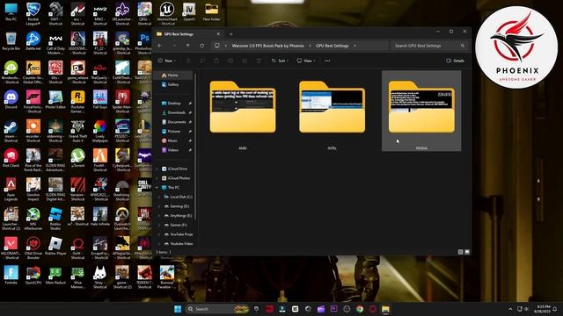
Task: Open This PC desktop icon
Action: (x=11, y=12)
